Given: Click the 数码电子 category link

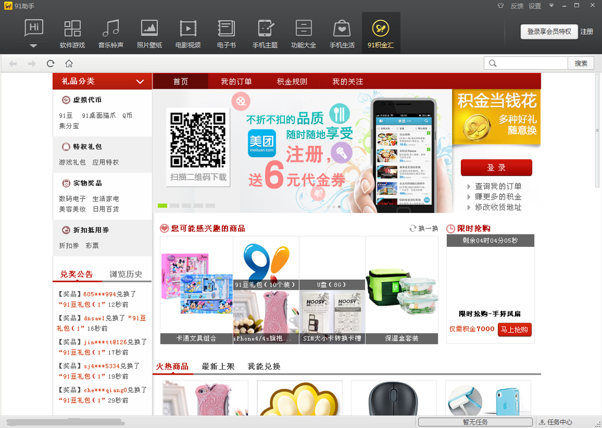Looking at the screenshot, I should click(x=72, y=199).
